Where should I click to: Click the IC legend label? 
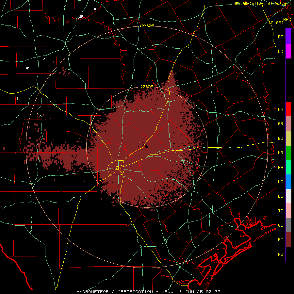coord(281,211)
